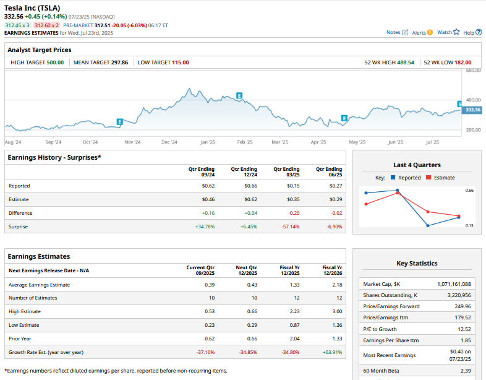Screen dimensions: 486x380
Task: Click the earnings marker near Feb '25
Action: click(x=239, y=95)
